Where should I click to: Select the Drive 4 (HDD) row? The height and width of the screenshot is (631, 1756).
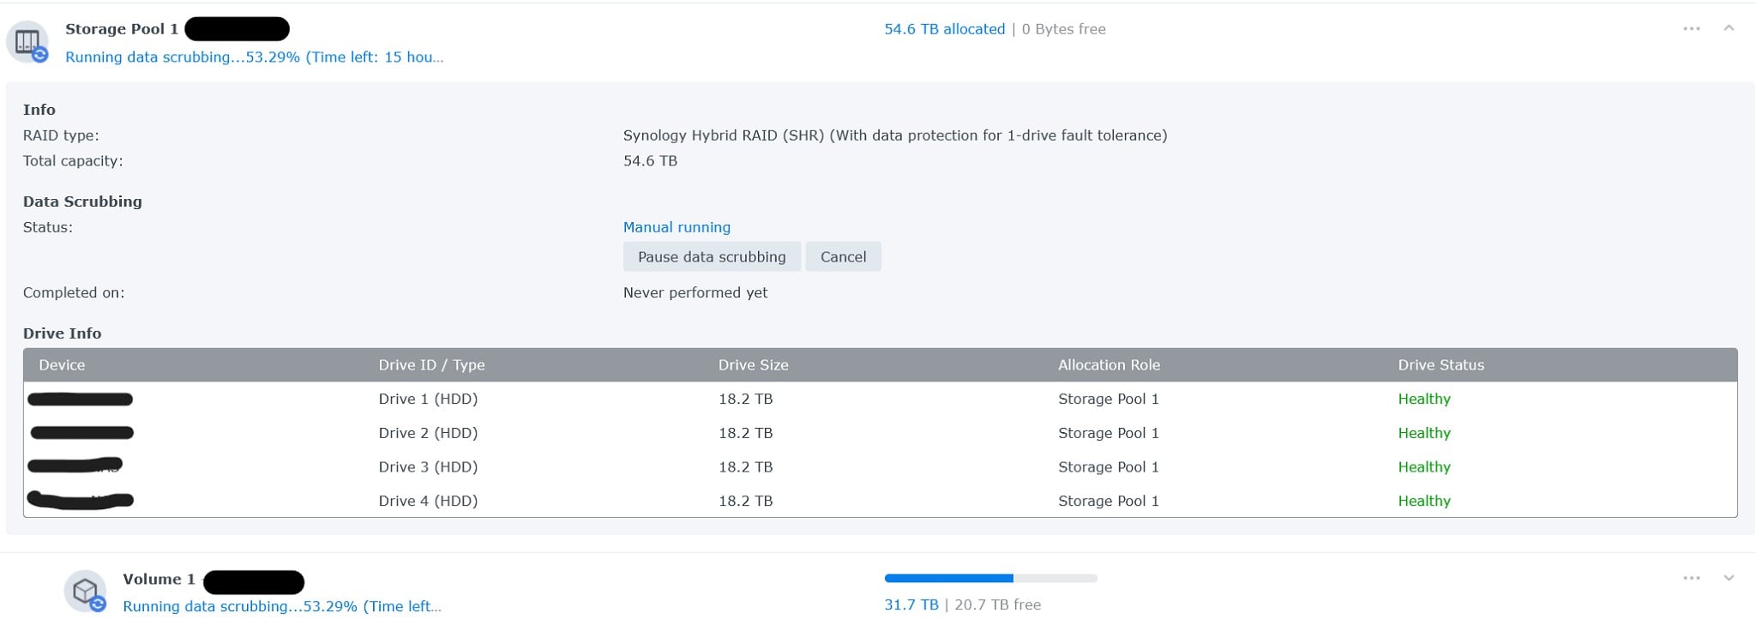pyautogui.click(x=881, y=501)
